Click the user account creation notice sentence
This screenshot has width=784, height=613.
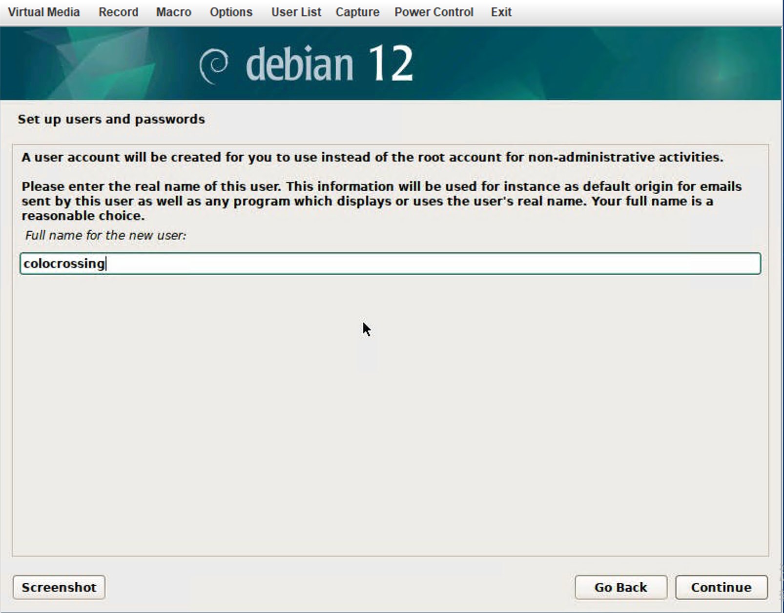click(x=372, y=157)
